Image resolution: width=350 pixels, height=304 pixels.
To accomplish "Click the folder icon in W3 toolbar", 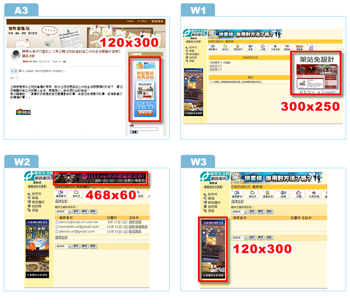I will point(252,194).
